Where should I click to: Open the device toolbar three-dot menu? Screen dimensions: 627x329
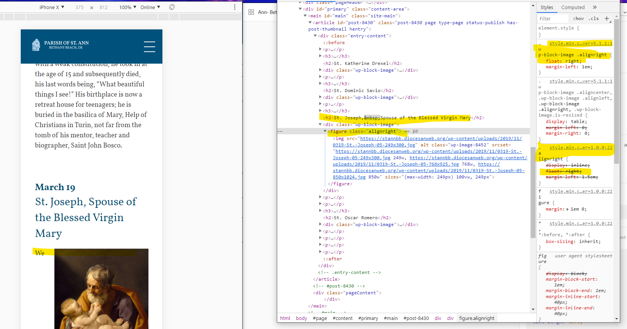coord(235,7)
